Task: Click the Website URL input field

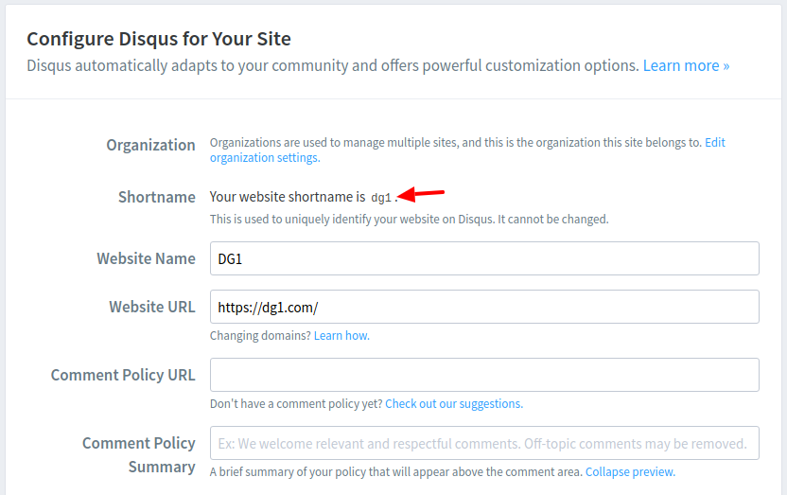Action: click(484, 307)
